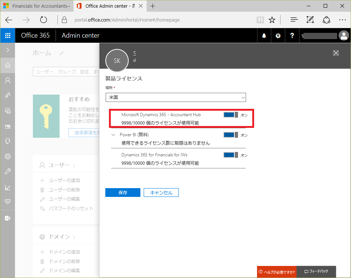Click ユーザーの追加 link
The width and height of the screenshot is (351, 278).
64,180
